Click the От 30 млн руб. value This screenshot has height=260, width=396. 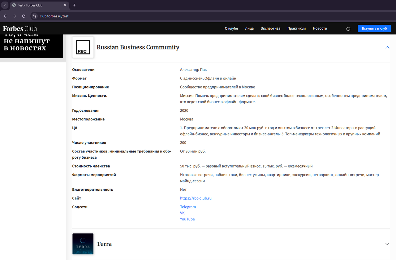pos(193,151)
